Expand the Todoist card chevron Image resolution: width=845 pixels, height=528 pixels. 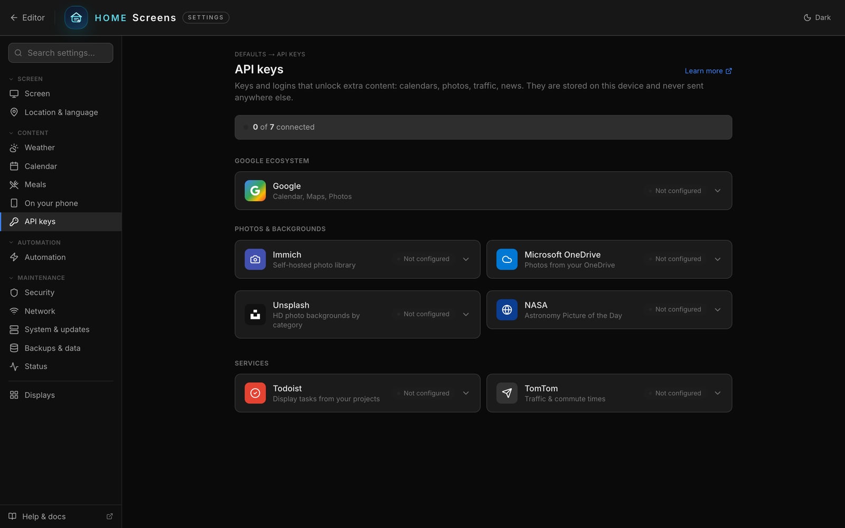466,393
